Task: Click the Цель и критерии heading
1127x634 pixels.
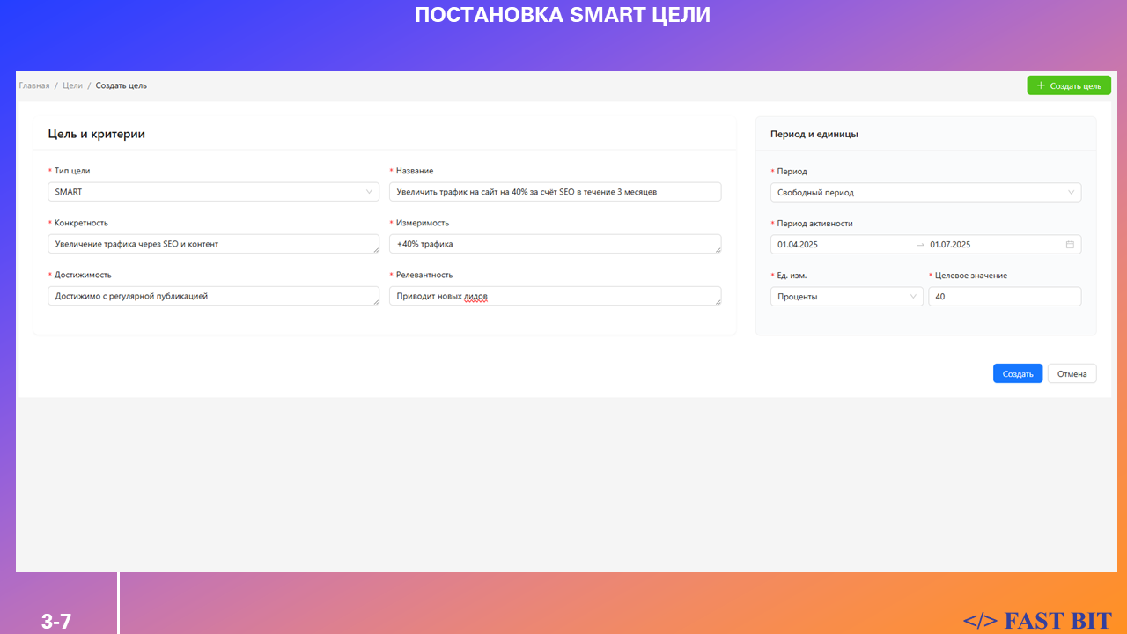Action: pyautogui.click(x=97, y=134)
